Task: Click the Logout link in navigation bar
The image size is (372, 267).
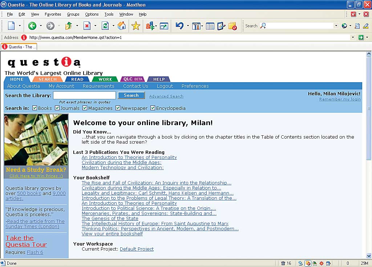Action: (x=165, y=86)
